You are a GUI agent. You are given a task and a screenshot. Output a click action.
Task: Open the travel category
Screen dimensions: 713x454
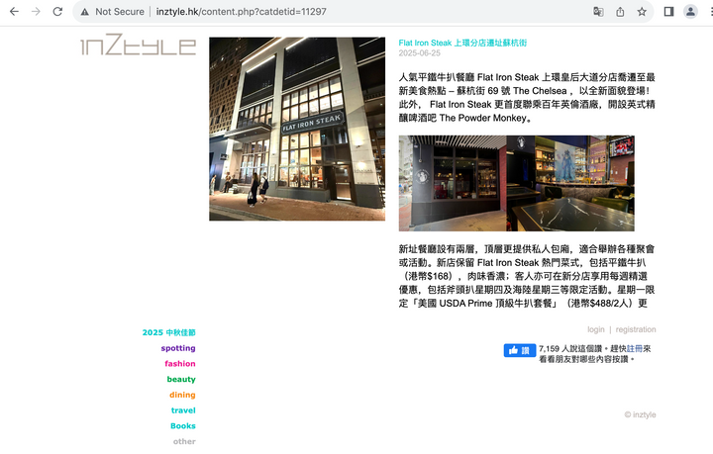pos(183,410)
